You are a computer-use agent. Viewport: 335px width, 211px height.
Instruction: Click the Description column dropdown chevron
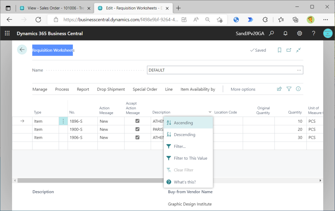[210, 112]
